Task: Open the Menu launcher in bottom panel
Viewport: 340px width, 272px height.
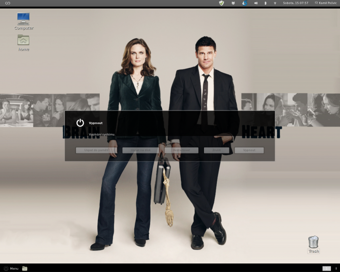Action: point(11,269)
